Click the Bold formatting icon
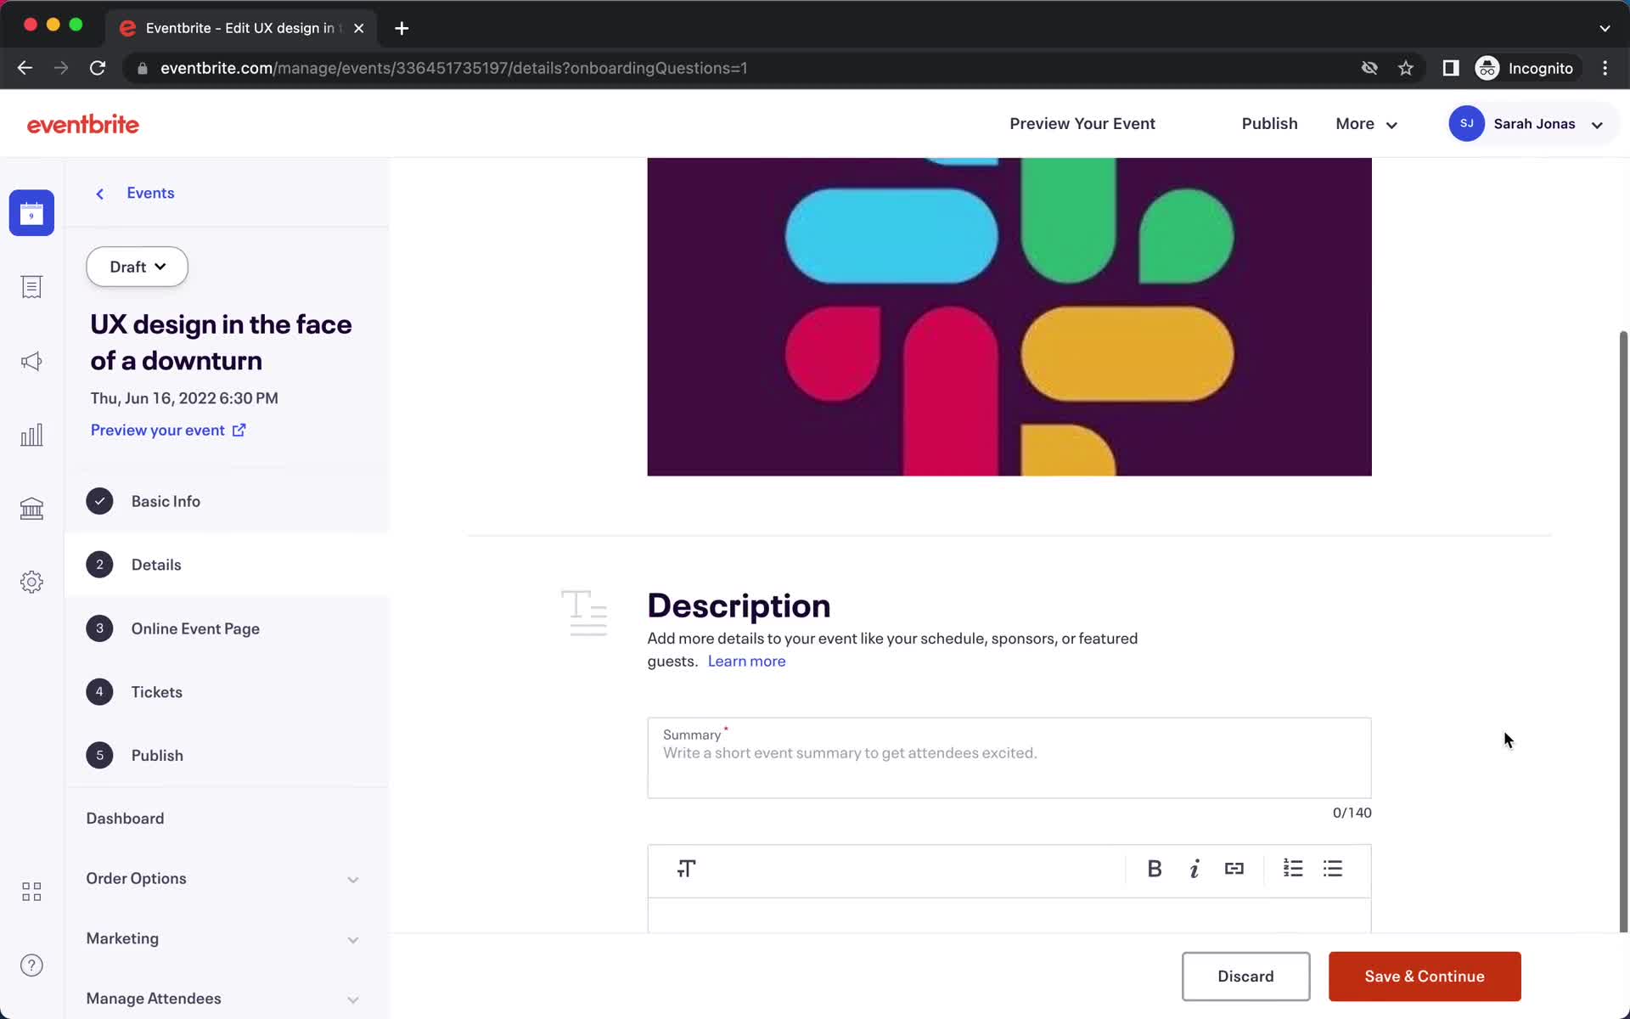This screenshot has height=1019, width=1630. 1154,869
